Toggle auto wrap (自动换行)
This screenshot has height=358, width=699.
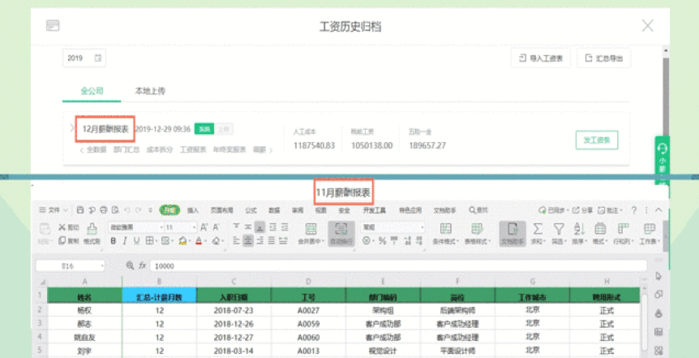341,234
